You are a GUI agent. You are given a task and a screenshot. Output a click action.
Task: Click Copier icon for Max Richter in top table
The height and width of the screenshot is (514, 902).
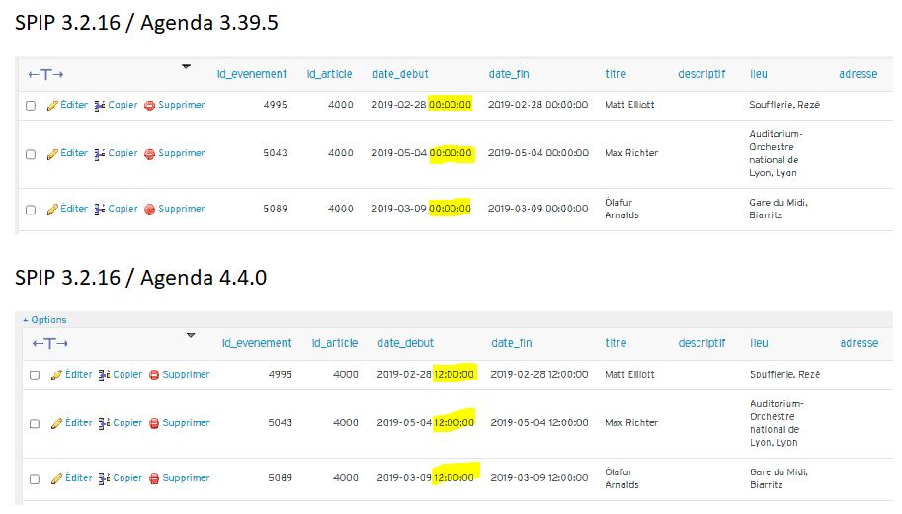pyautogui.click(x=100, y=154)
